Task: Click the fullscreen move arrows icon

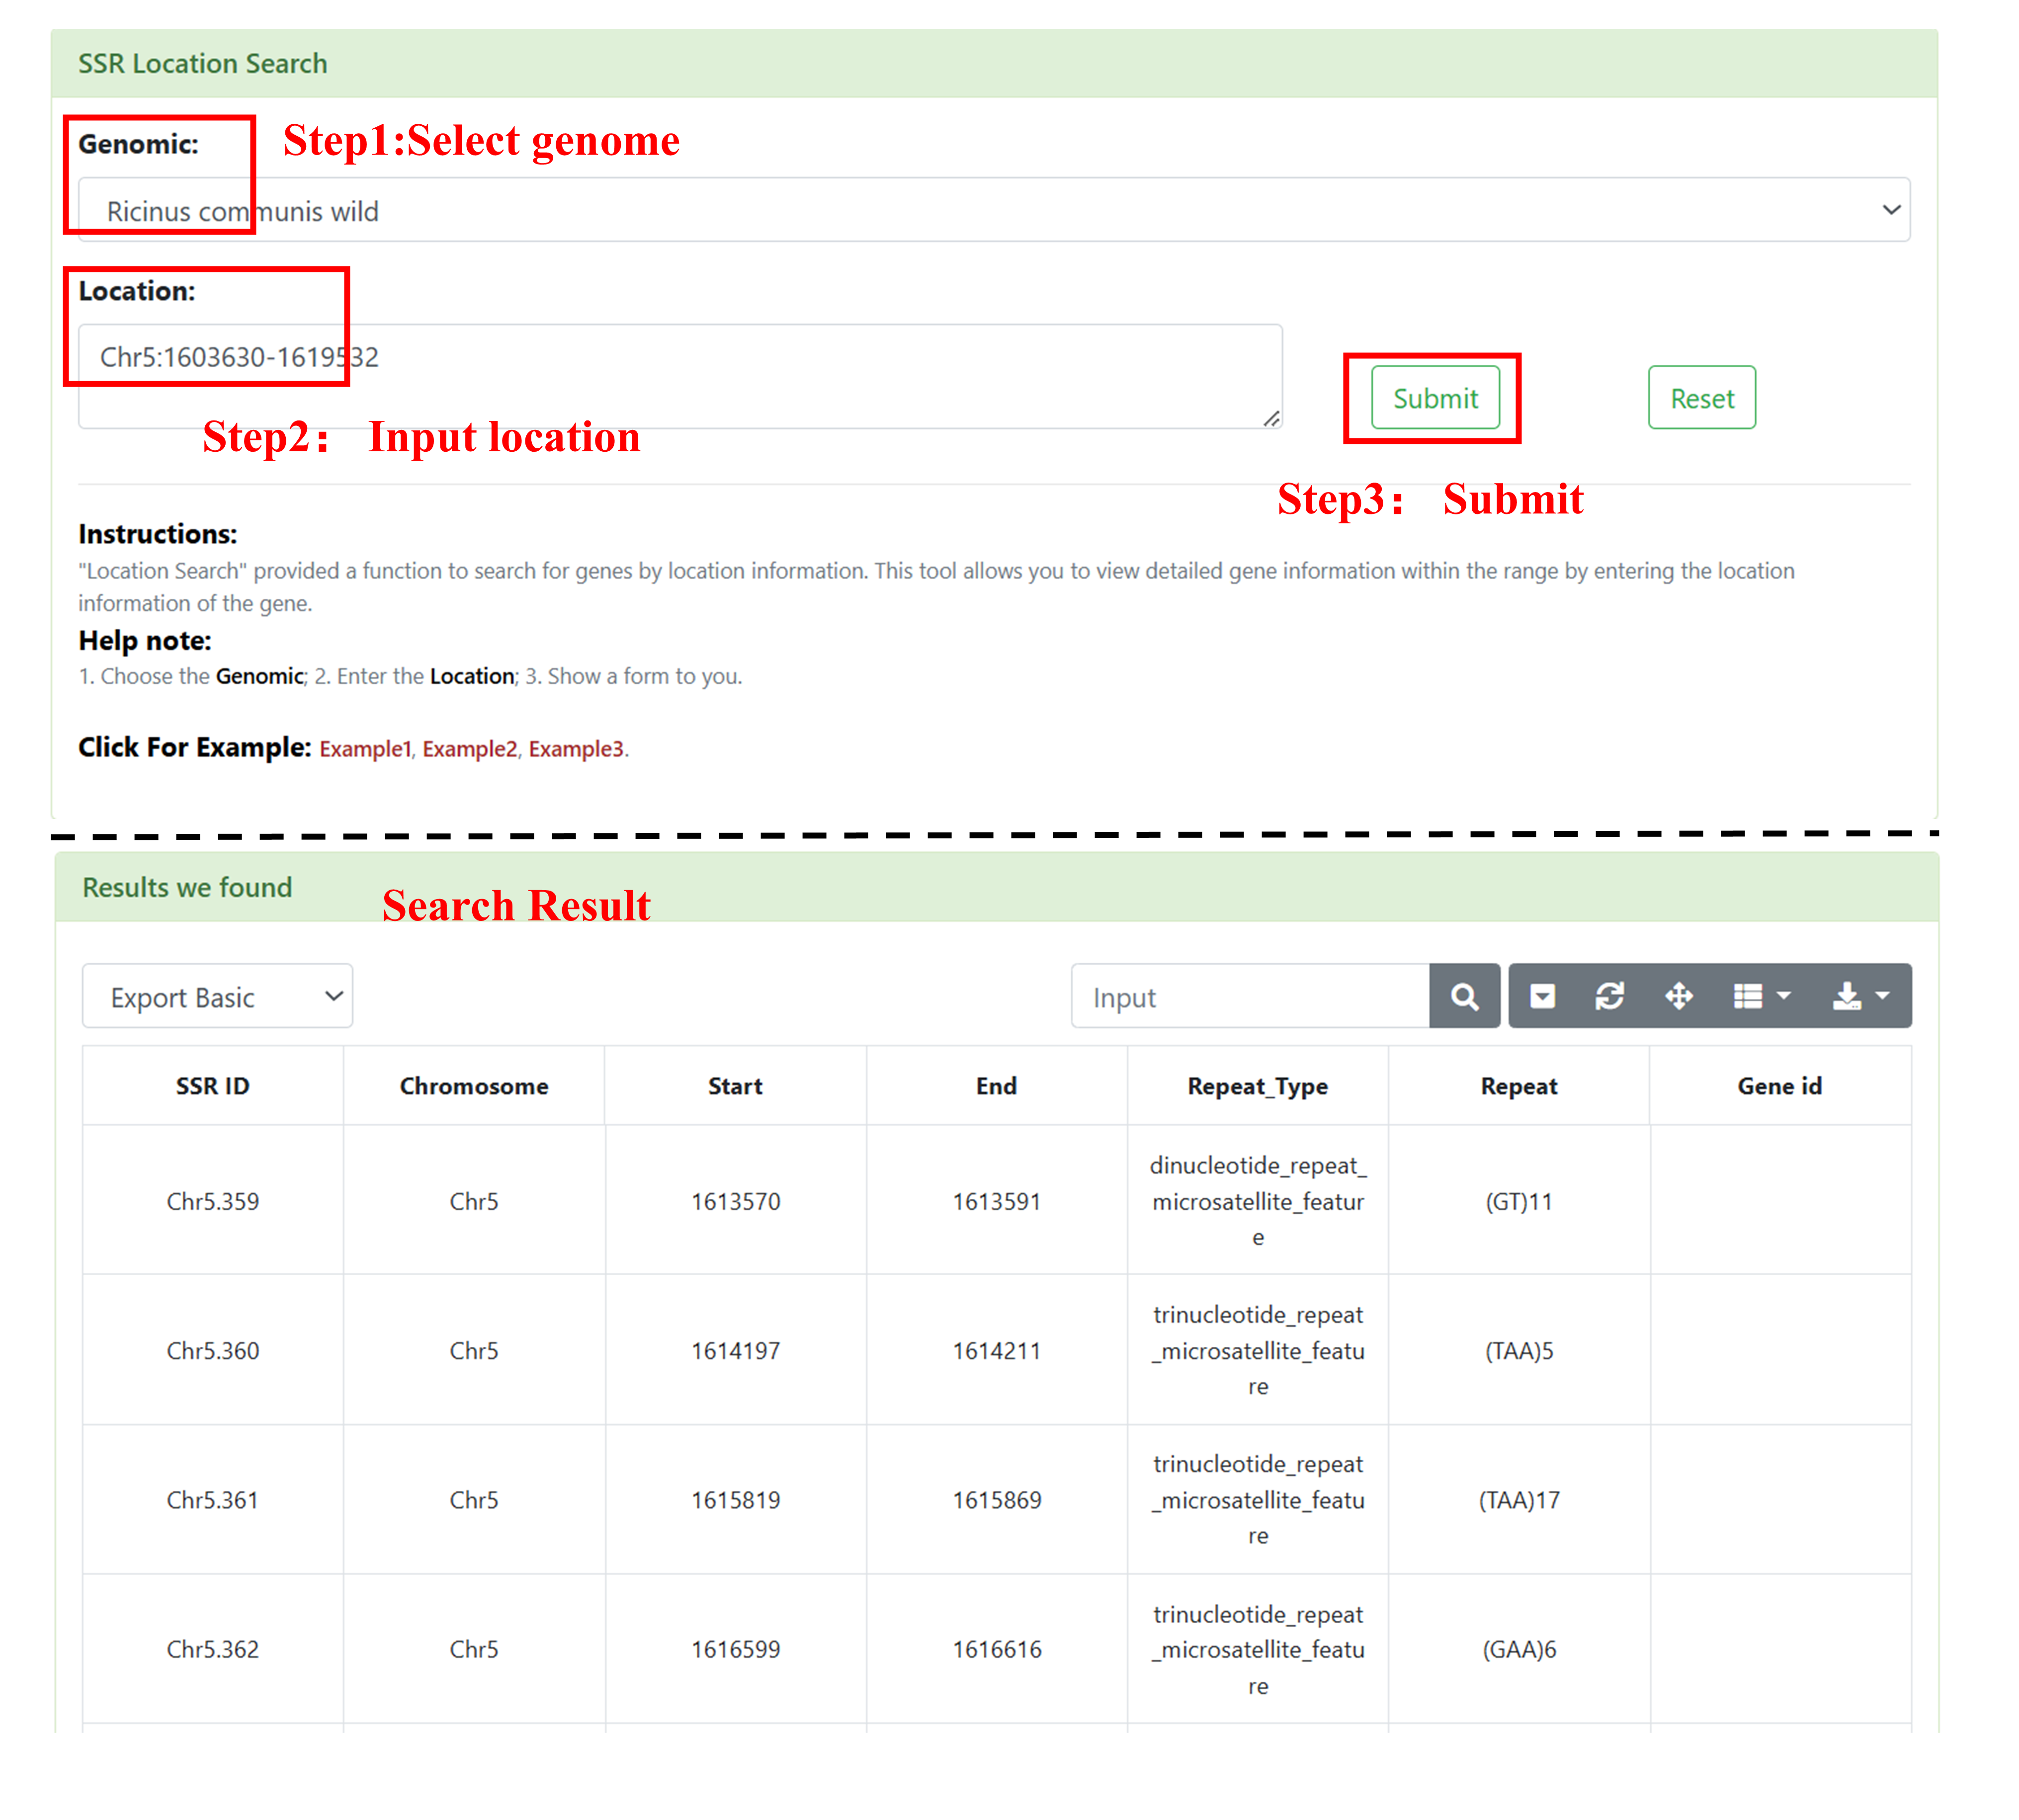Action: pyautogui.click(x=1678, y=996)
